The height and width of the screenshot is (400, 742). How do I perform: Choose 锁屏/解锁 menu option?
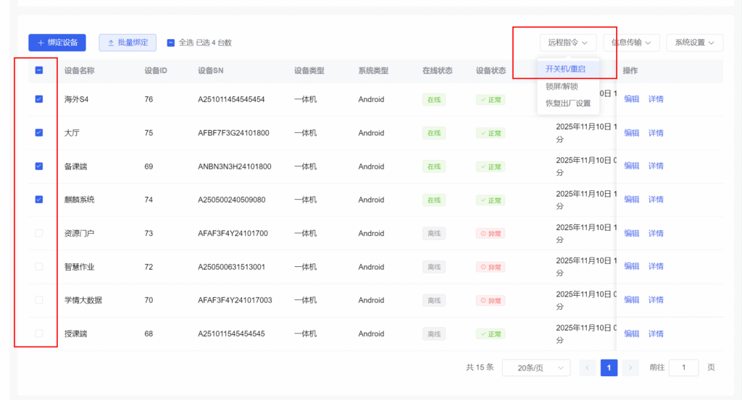pyautogui.click(x=562, y=86)
